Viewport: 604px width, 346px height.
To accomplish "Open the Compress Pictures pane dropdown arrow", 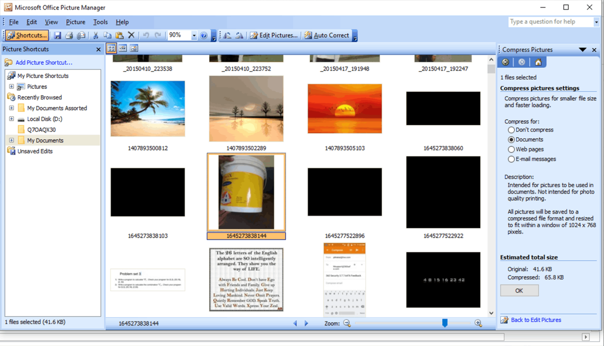I will [582, 50].
